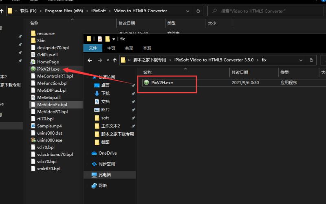
Task: Refresh the fix folder view
Action: (x=311, y=60)
